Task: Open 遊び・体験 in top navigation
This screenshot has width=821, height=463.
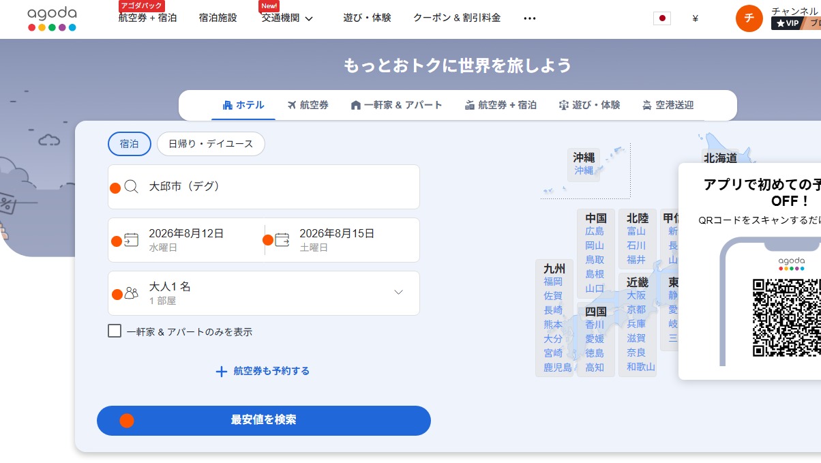Action: (367, 18)
